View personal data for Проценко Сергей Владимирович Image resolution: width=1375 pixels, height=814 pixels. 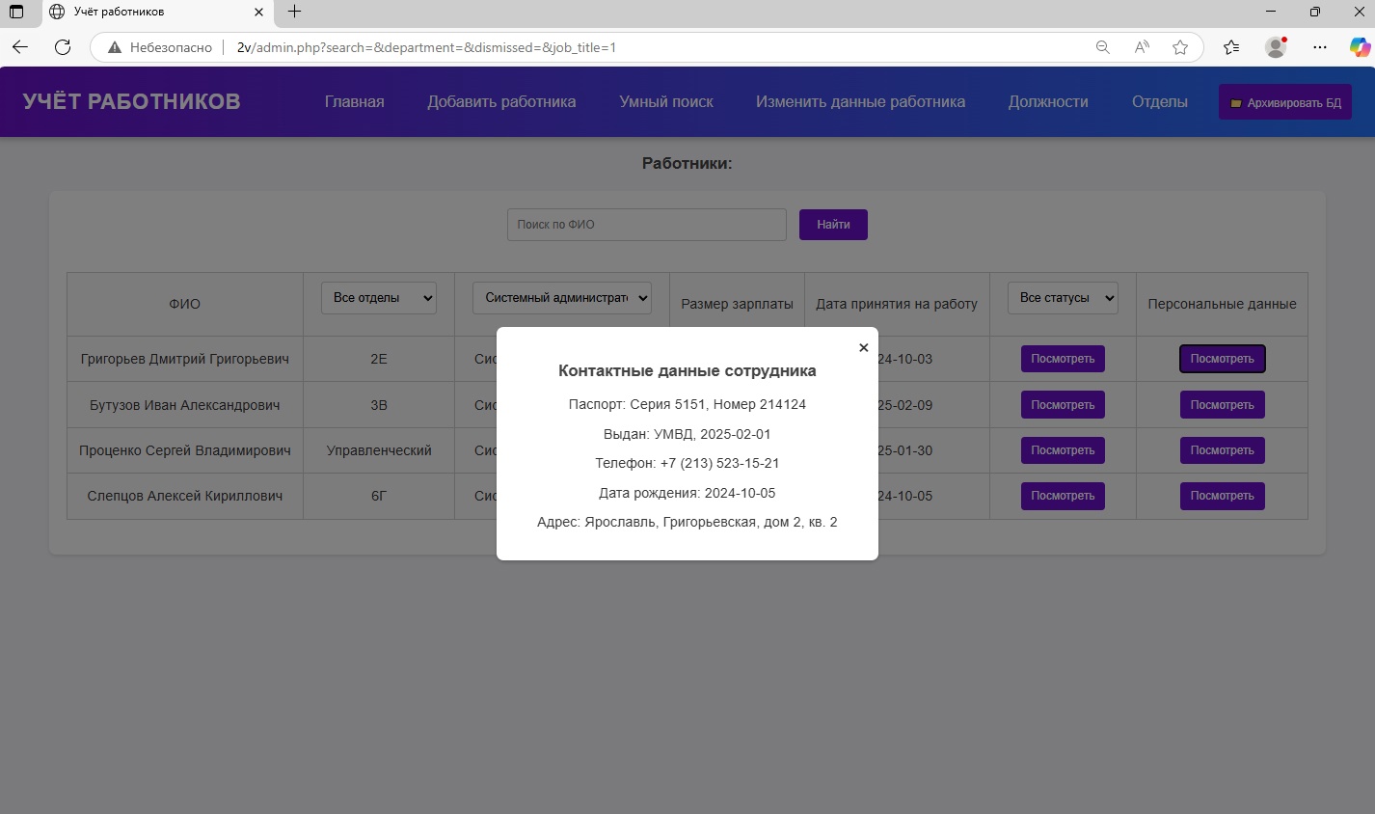pos(1223,450)
